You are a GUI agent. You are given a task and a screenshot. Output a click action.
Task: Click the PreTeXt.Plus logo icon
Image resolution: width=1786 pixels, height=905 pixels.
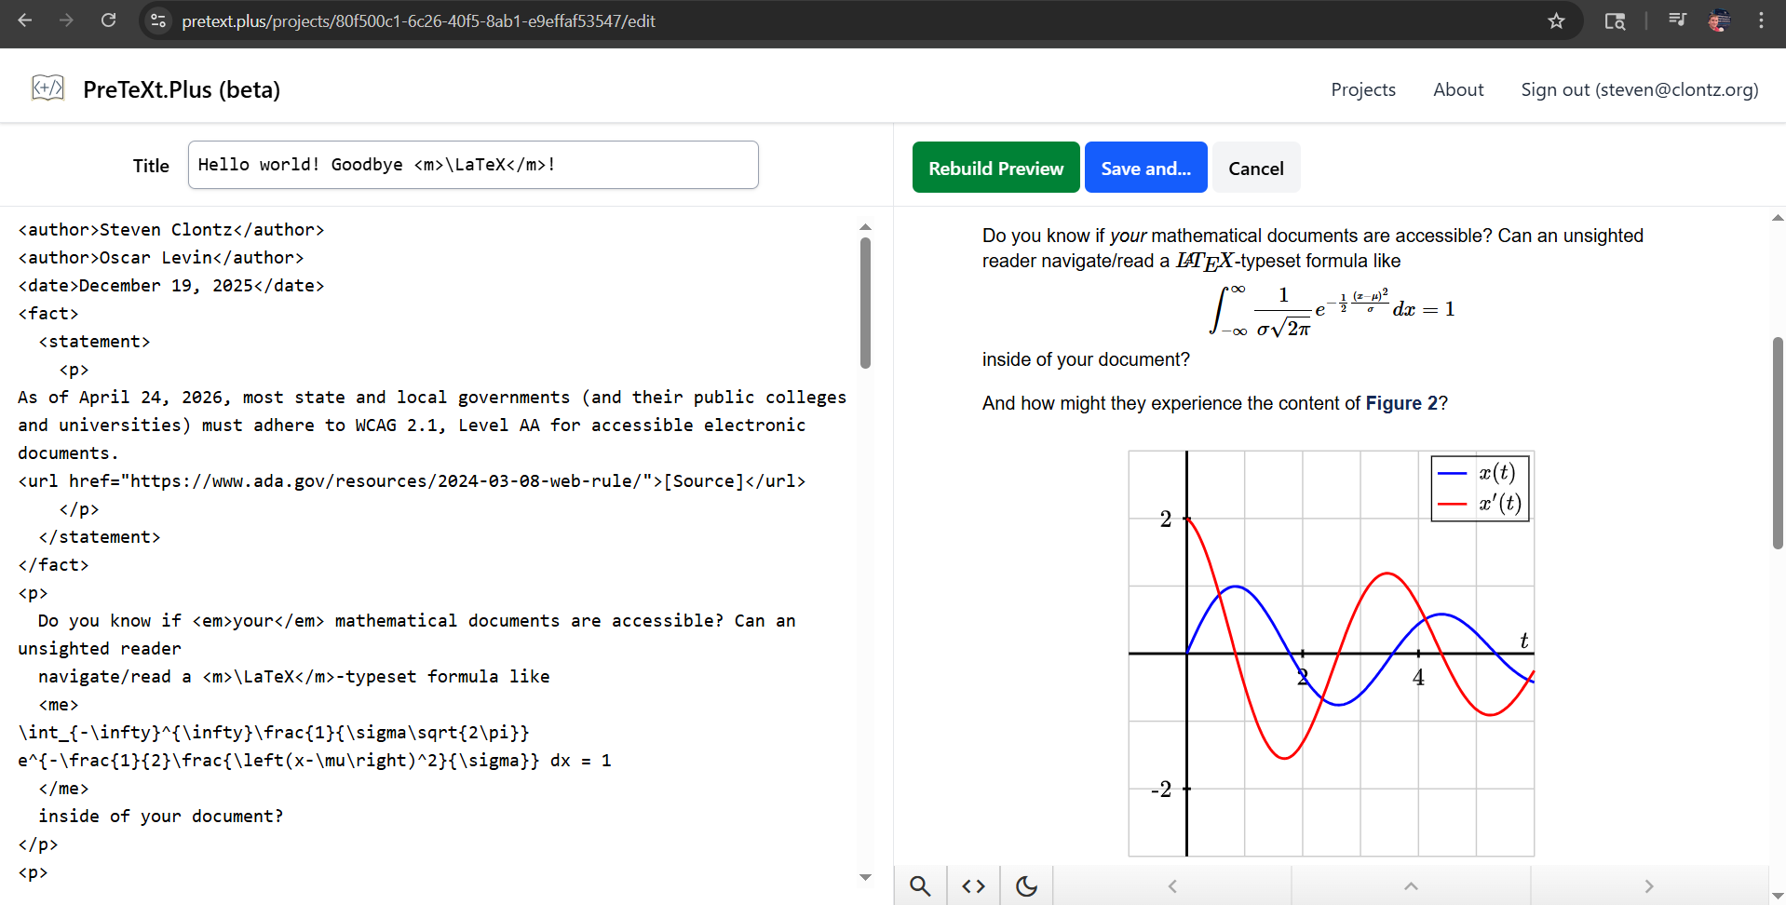point(48,87)
